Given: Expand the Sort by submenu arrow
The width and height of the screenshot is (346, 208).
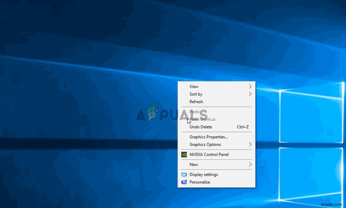Looking at the screenshot, I should point(250,94).
